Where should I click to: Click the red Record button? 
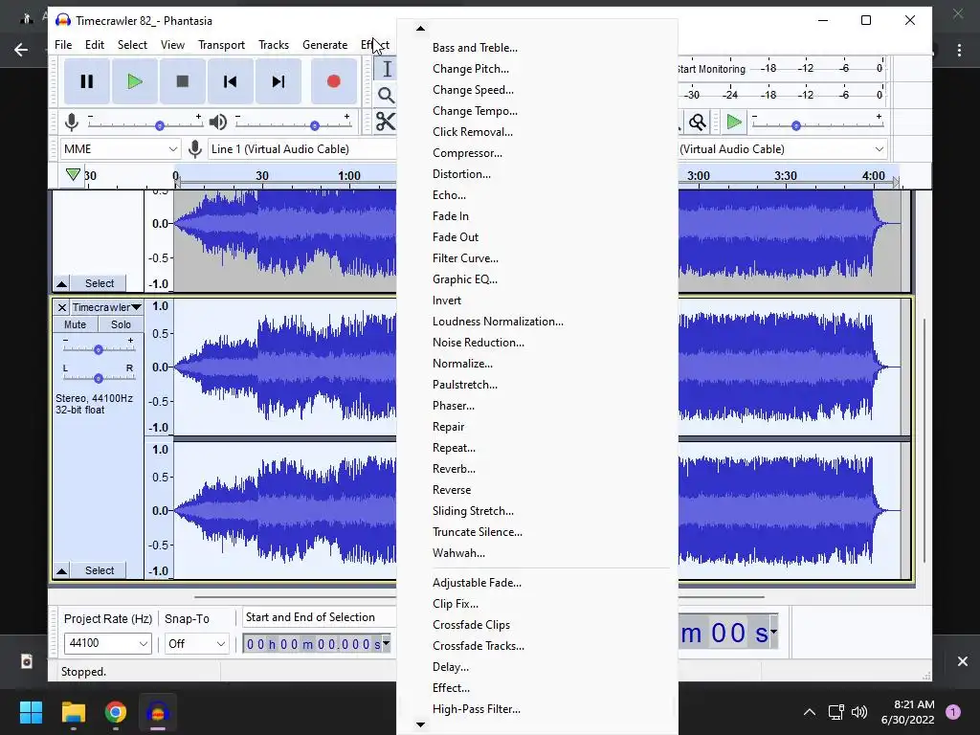pyautogui.click(x=334, y=81)
